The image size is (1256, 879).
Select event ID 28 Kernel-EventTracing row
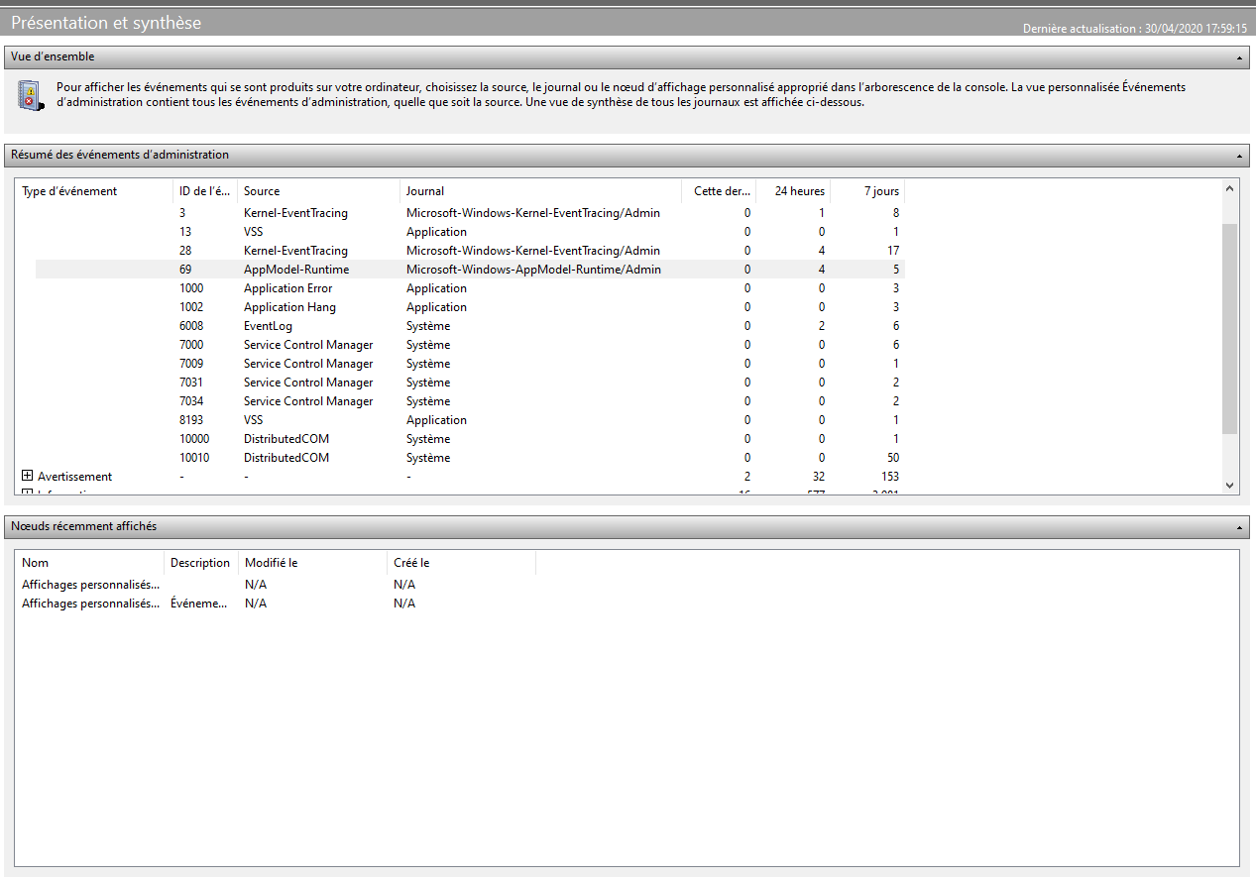pos(470,251)
